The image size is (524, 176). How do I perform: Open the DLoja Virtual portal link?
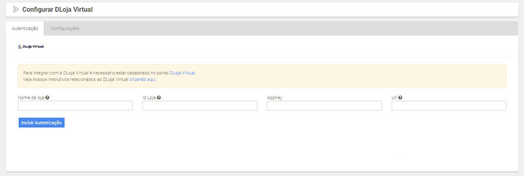[x=182, y=73]
